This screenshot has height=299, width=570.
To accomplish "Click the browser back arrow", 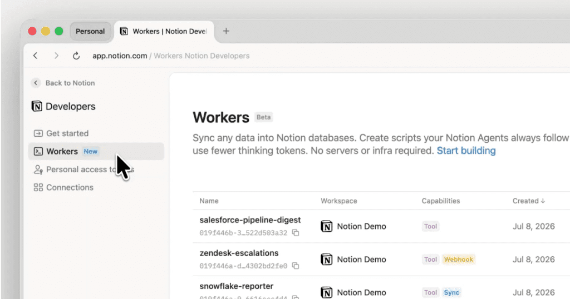I will (35, 56).
